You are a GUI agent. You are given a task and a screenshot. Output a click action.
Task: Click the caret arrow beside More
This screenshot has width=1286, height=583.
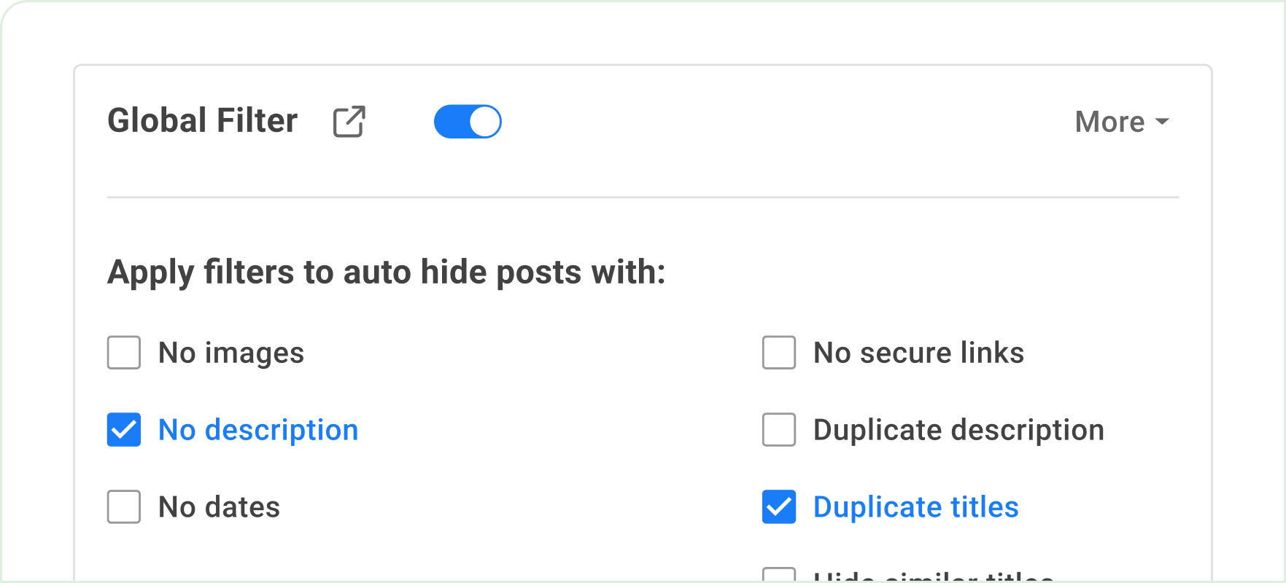[x=1163, y=122]
